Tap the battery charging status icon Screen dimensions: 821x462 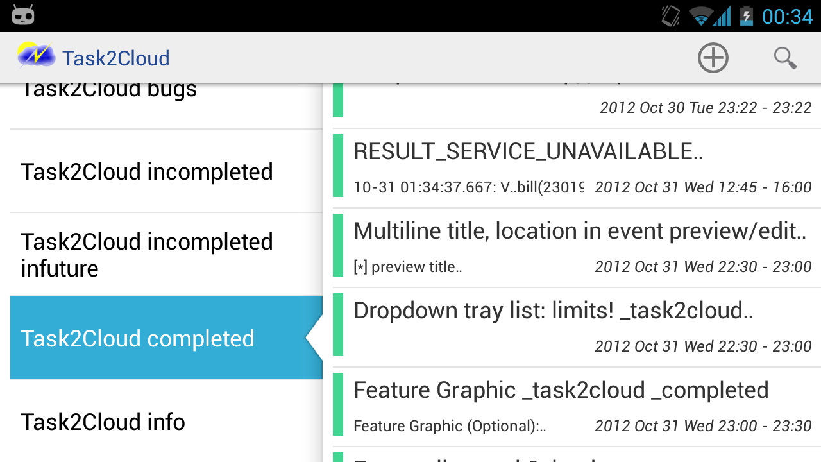coord(747,16)
